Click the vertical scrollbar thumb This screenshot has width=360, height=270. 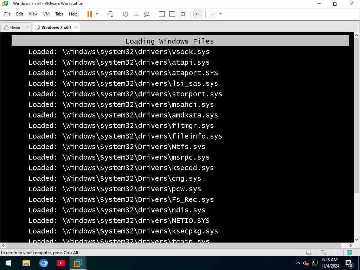[x=356, y=115]
